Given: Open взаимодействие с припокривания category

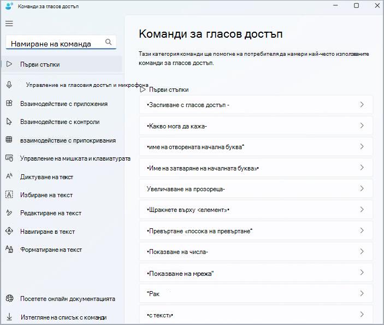Looking at the screenshot, I should coord(68,140).
